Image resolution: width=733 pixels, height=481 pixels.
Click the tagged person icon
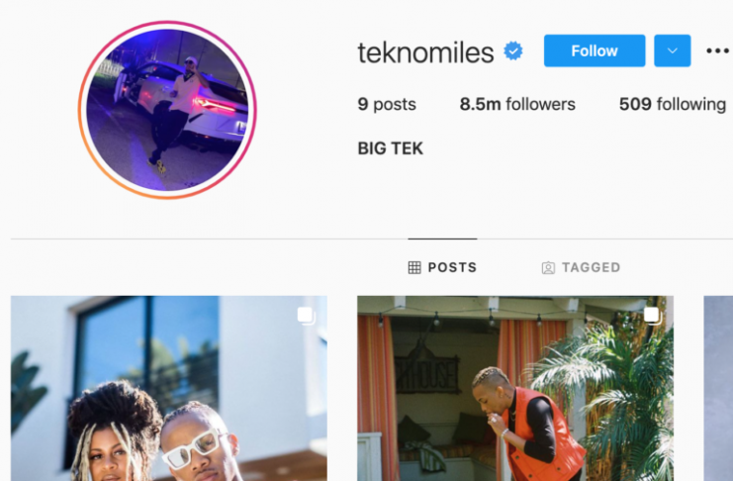point(548,267)
